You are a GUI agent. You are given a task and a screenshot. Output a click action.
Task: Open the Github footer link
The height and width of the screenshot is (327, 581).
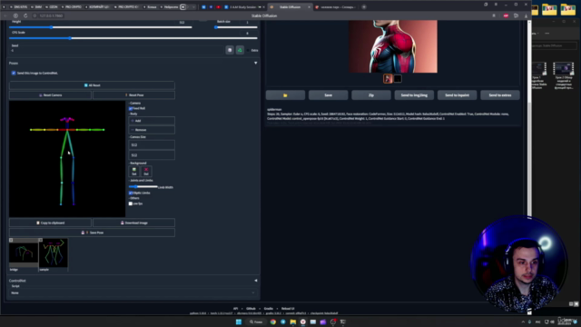[x=251, y=309]
